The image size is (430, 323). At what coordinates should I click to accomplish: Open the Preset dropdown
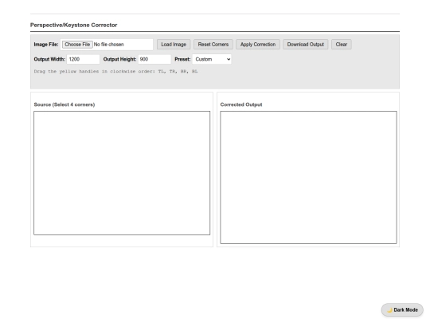pos(212,59)
